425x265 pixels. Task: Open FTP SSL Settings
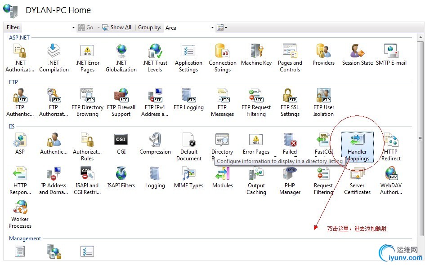click(290, 102)
